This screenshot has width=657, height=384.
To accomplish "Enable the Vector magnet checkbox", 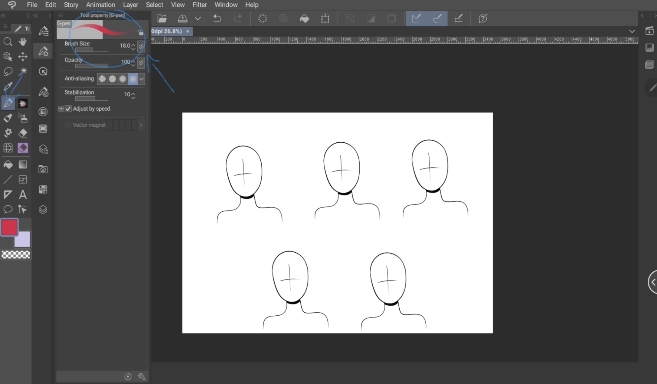I will [x=68, y=125].
